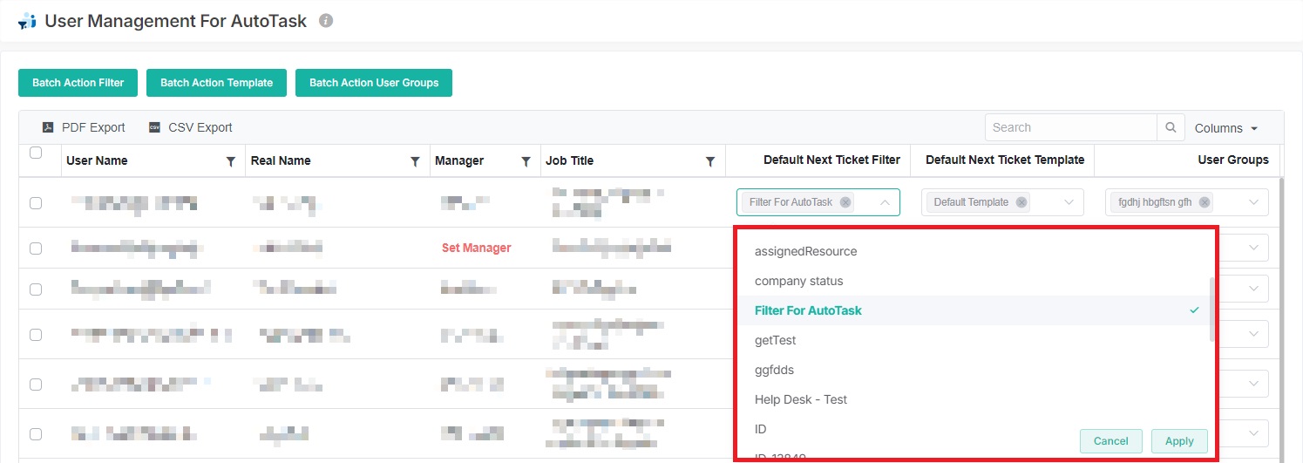Click the app logo beside User Management title
Image resolution: width=1303 pixels, height=463 pixels.
(27, 21)
